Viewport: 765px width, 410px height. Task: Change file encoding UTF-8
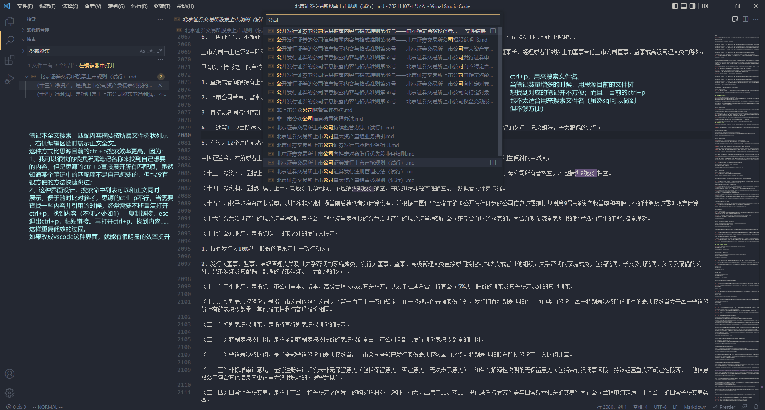(660, 407)
